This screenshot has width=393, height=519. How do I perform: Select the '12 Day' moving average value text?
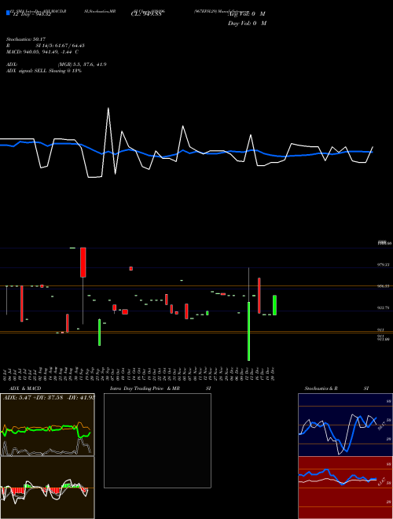(x=31, y=14)
